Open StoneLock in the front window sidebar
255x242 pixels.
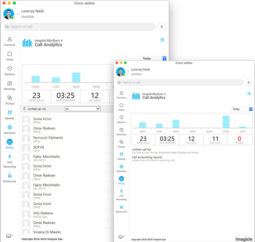[x=121, y=209]
